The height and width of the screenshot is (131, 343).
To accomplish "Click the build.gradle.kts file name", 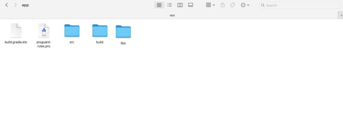I will (16, 42).
